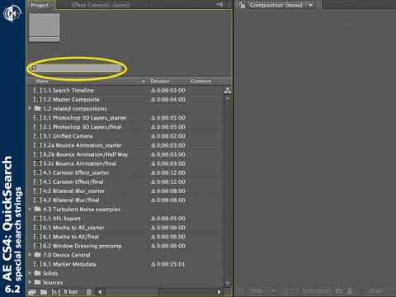Click the comp icon of 5.1 XFL Export
The image size is (396, 297).
38,219
